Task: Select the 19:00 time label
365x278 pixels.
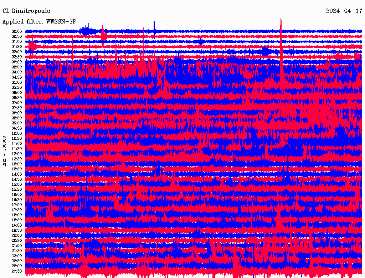Action: [17, 225]
